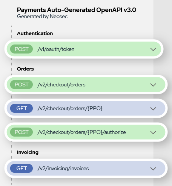Viewport: 172px width, 186px height.
Task: Open the /v2/checkout/orders path text
Action: point(61,85)
